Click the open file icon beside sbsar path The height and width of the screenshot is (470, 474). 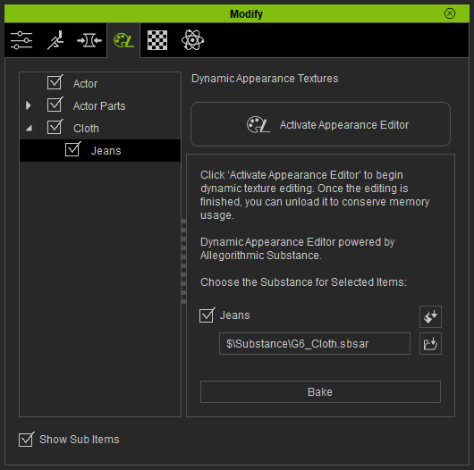[x=430, y=343]
